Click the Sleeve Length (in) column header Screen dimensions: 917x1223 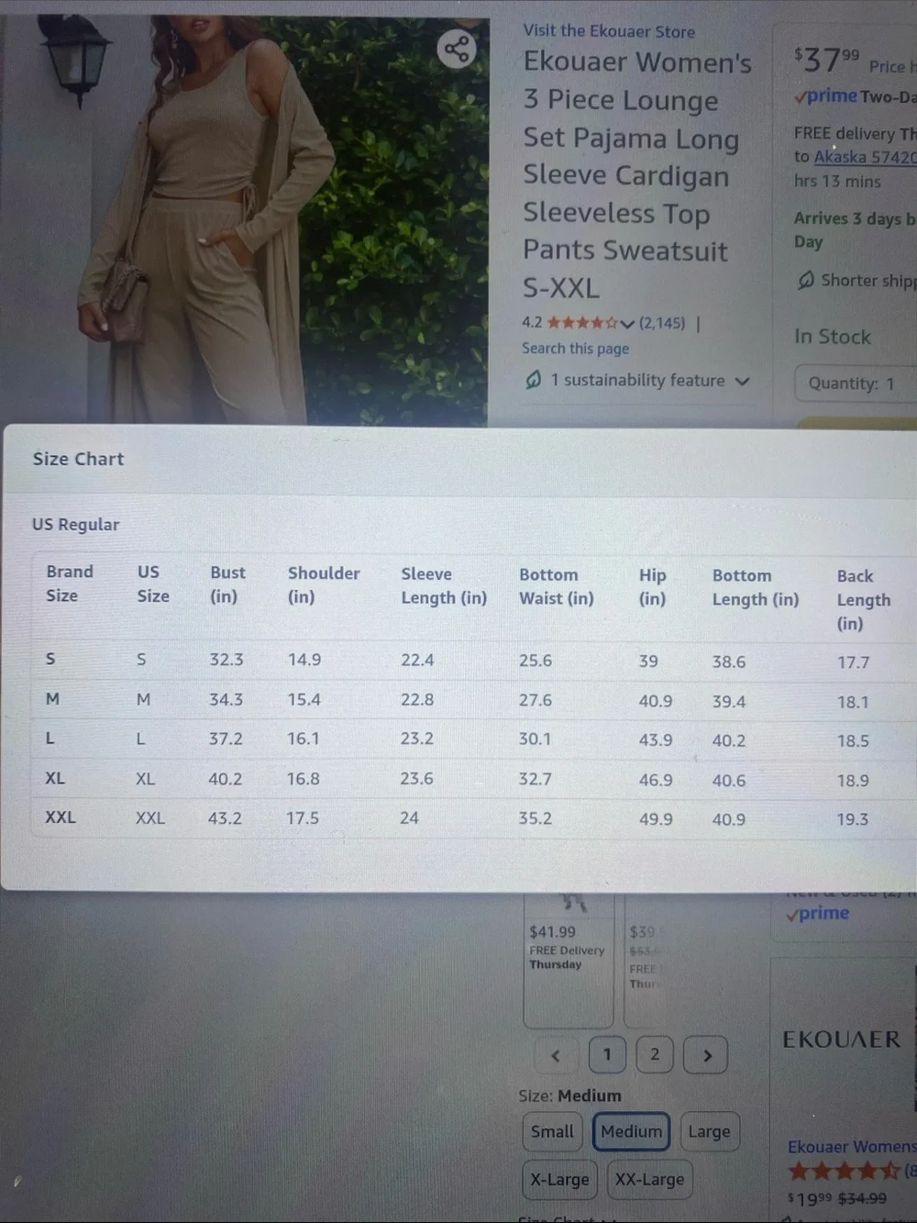[x=444, y=585]
